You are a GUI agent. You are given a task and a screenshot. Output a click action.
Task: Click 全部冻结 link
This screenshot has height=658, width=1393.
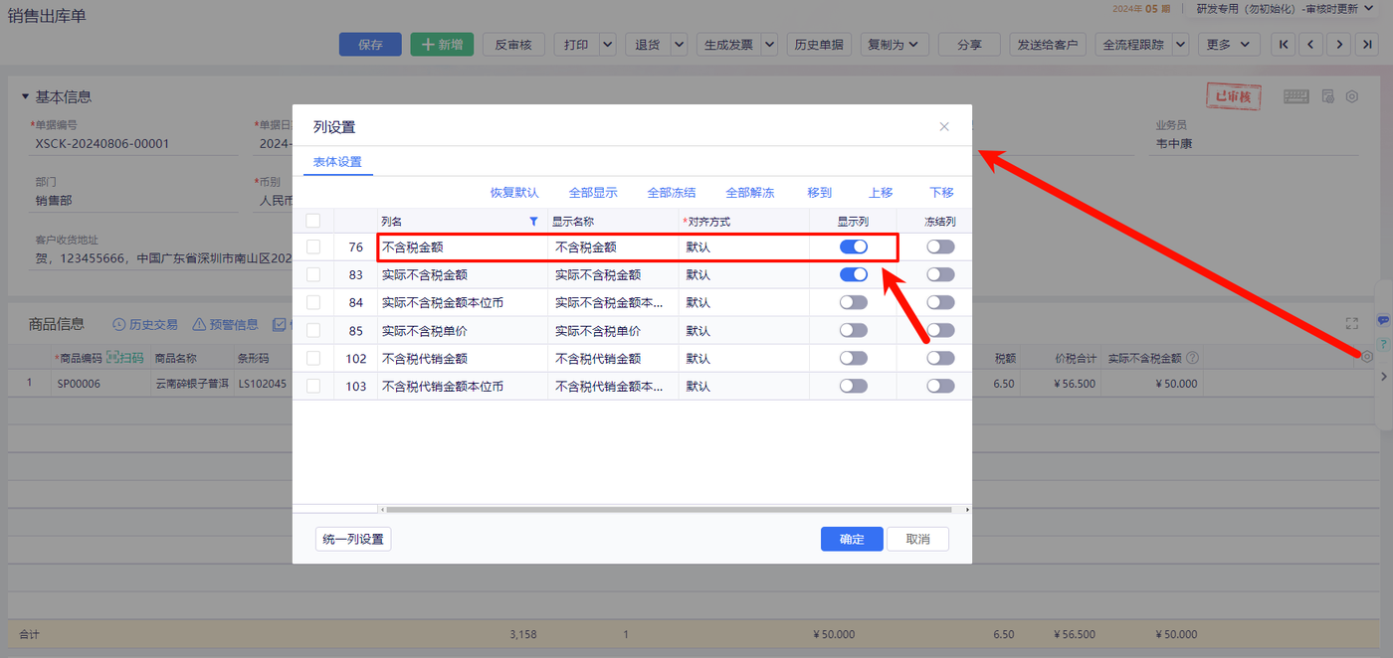pos(672,193)
